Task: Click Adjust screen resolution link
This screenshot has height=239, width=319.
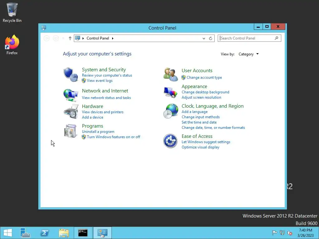Action: pos(202,97)
